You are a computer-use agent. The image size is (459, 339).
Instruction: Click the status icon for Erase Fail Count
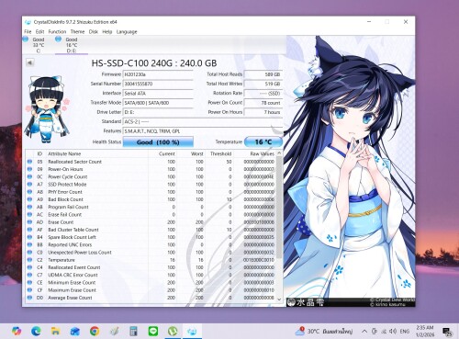tap(29, 214)
